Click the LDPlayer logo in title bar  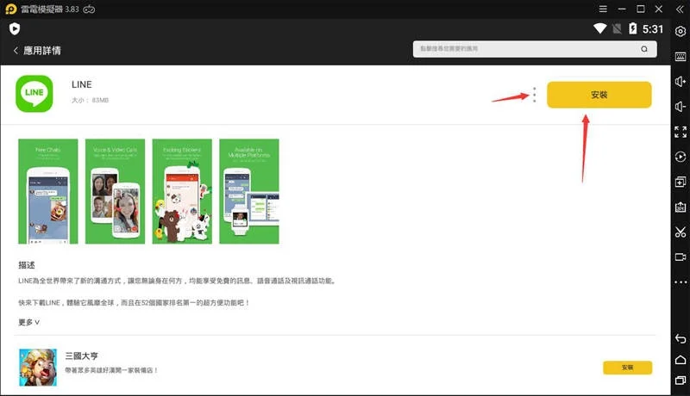pyautogui.click(x=11, y=9)
